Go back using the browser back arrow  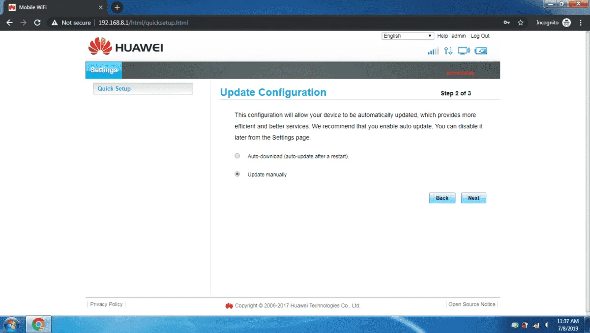point(9,23)
